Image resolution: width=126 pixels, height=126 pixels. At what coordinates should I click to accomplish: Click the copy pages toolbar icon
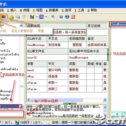pyautogui.click(x=18, y=17)
